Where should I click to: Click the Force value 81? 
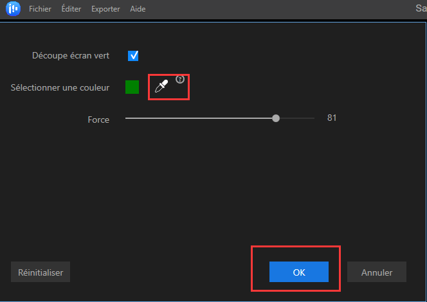tap(332, 118)
